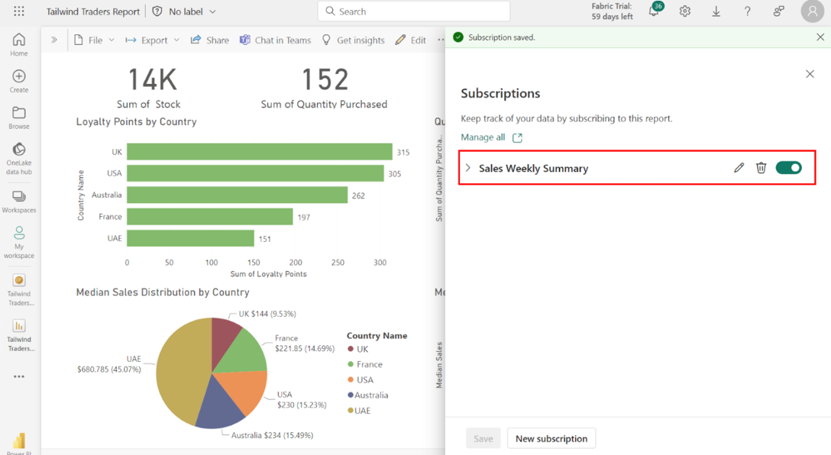Click Get insights in the toolbar
The width and height of the screenshot is (831, 455).
point(353,40)
